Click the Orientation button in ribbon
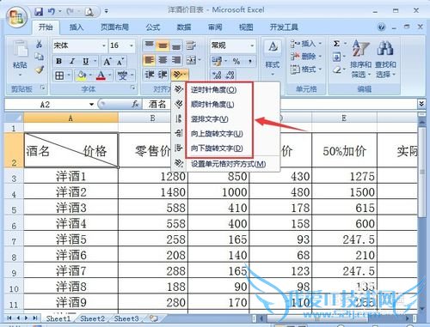This screenshot has width=430, height=327. coord(180,75)
